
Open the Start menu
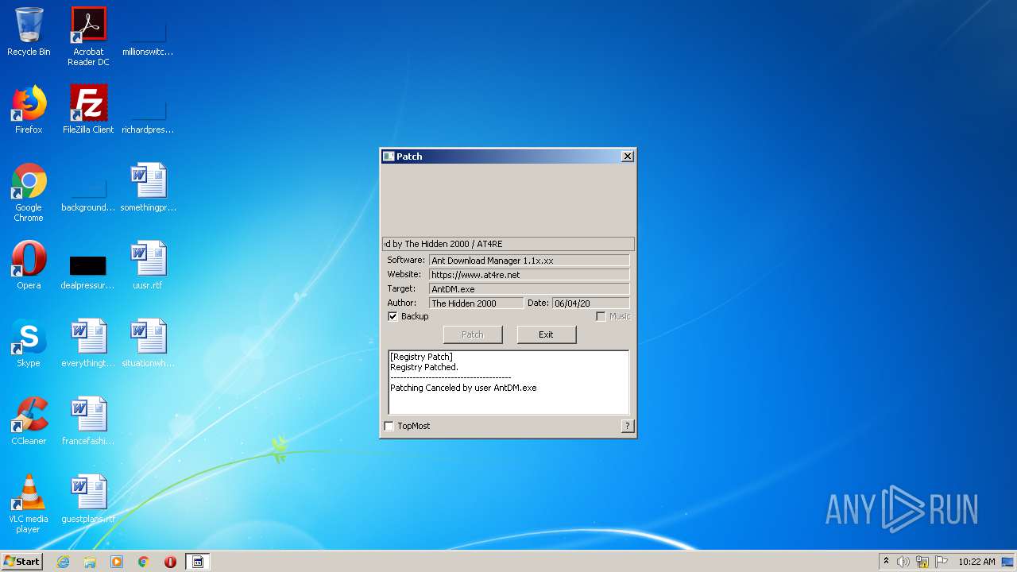[x=22, y=562]
